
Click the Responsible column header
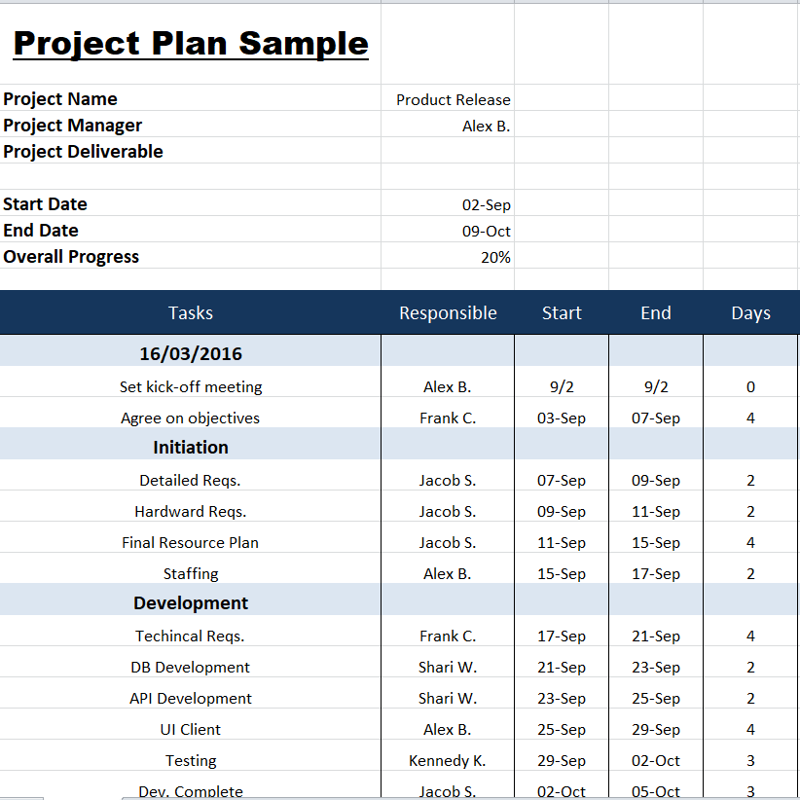(x=448, y=313)
